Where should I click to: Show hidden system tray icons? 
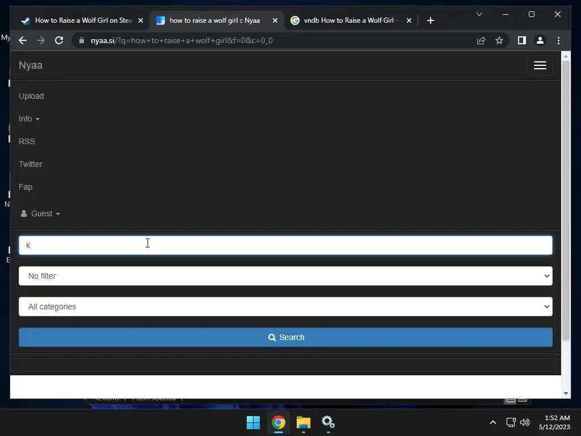coord(493,422)
